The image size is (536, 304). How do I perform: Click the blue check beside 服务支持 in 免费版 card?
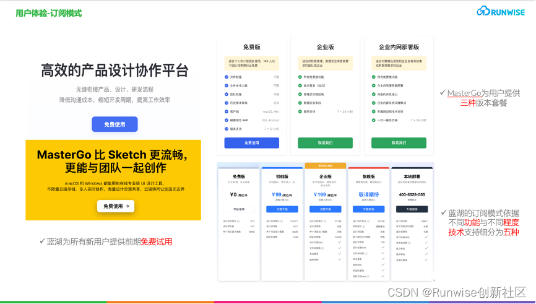click(x=227, y=129)
